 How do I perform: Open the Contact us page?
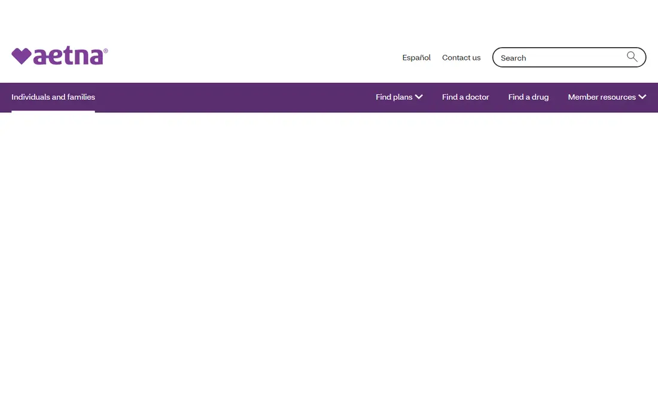click(461, 57)
